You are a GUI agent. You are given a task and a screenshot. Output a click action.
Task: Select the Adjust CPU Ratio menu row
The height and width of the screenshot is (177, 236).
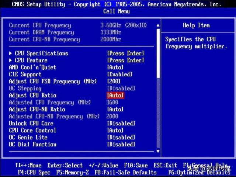pos(32,96)
